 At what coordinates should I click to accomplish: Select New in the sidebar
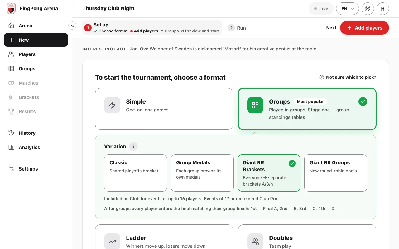coord(36,40)
